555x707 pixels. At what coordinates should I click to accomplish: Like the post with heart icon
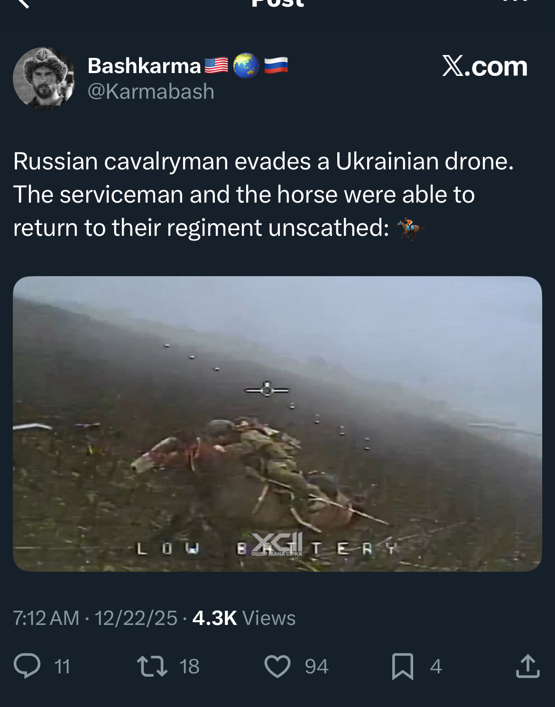click(x=277, y=666)
